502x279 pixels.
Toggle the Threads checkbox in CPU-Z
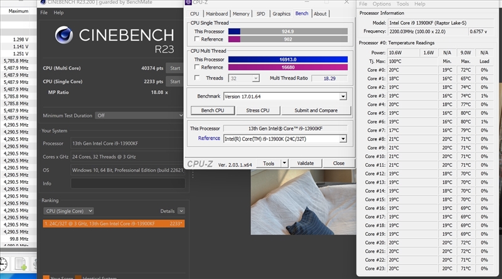(x=197, y=78)
